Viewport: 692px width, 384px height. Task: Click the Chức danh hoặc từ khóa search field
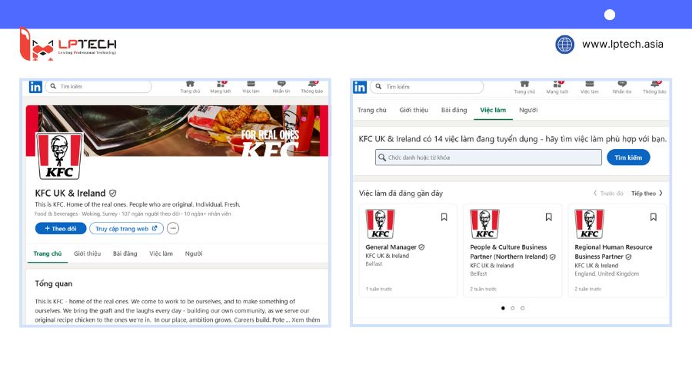click(489, 157)
